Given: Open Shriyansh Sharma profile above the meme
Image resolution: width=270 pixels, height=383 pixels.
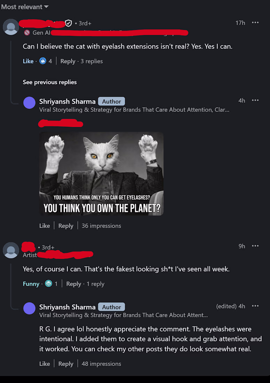Looking at the screenshot, I should [67, 101].
